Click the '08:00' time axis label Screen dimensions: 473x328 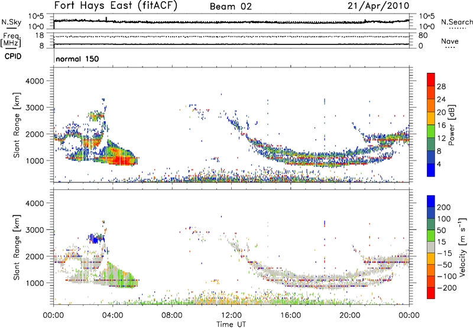[x=172, y=316]
